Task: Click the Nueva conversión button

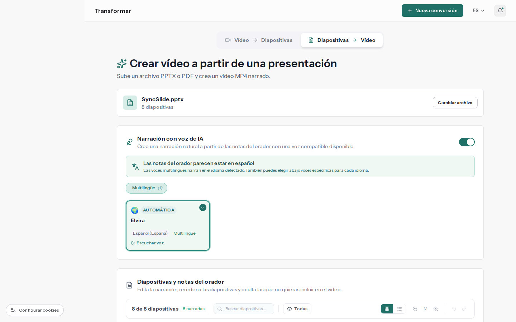Action: pyautogui.click(x=432, y=11)
